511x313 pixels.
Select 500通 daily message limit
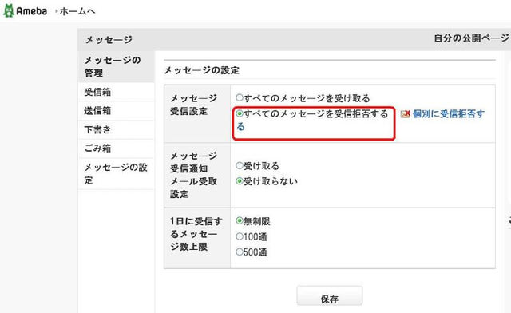coord(240,252)
